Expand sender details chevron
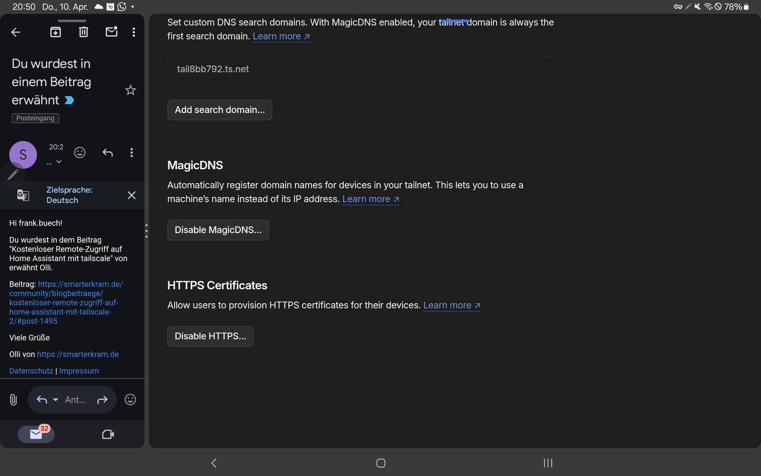761x476 pixels. 59,162
